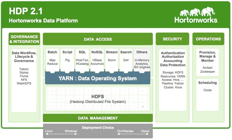
Task: Click the On-Premise deployment label
Action: click(x=125, y=131)
